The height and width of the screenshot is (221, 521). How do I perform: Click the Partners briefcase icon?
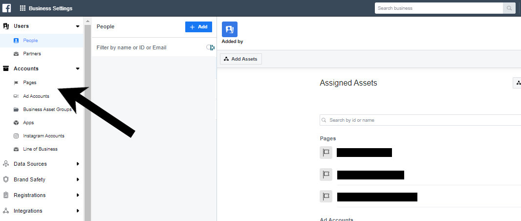click(x=16, y=54)
